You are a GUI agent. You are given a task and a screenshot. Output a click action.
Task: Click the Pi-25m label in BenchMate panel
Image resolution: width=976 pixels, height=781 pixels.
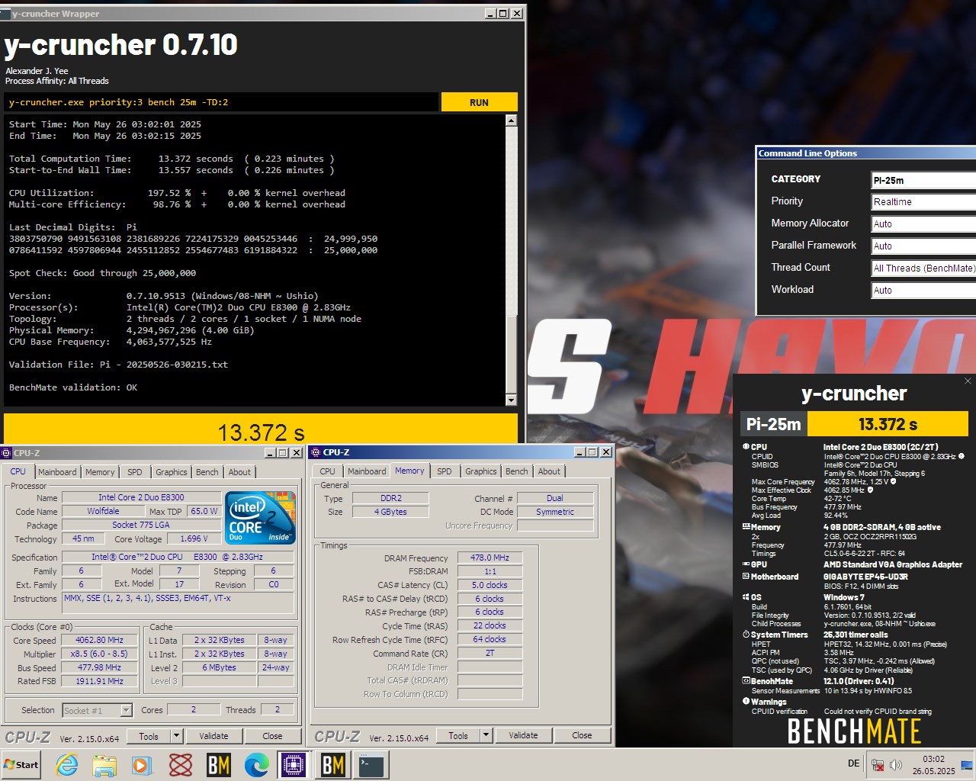coord(773,424)
